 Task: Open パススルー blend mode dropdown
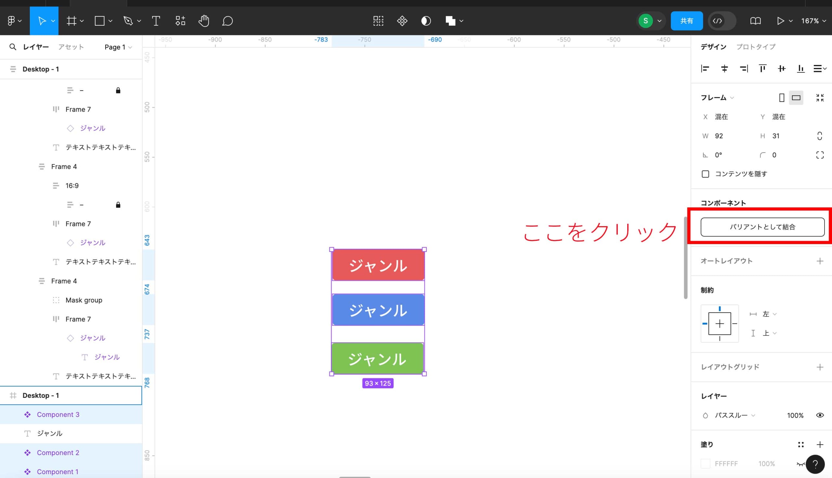tap(735, 415)
